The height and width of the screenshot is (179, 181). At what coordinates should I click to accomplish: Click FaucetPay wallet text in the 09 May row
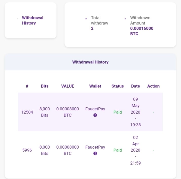(x=95, y=109)
